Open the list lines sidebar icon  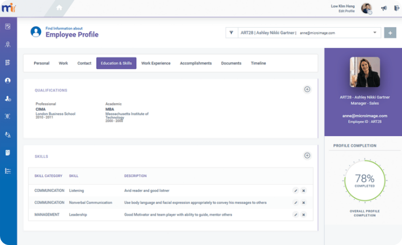(7, 171)
